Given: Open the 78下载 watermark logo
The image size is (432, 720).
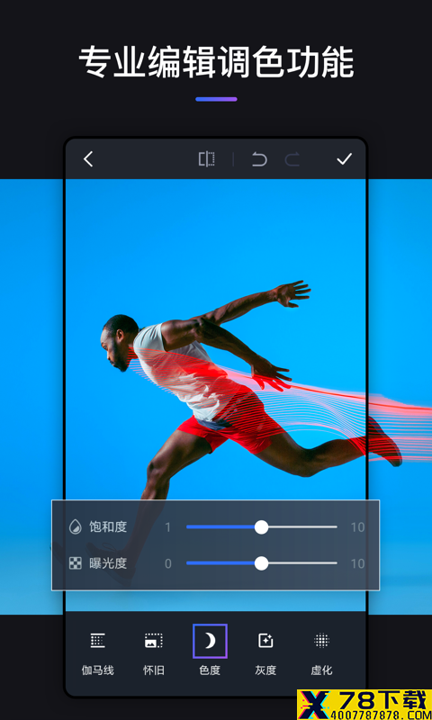Looking at the screenshot, I should click(x=364, y=705).
